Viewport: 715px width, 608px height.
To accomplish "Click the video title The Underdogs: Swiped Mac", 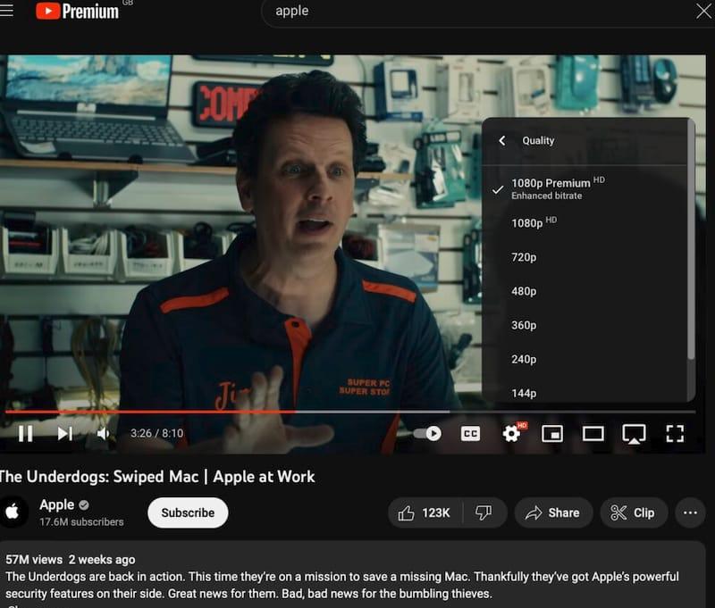I will (x=157, y=477).
